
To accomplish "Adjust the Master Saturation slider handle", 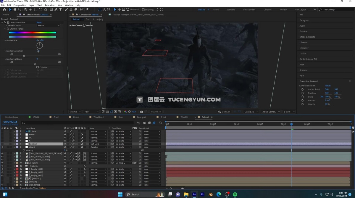I will 24,56.
